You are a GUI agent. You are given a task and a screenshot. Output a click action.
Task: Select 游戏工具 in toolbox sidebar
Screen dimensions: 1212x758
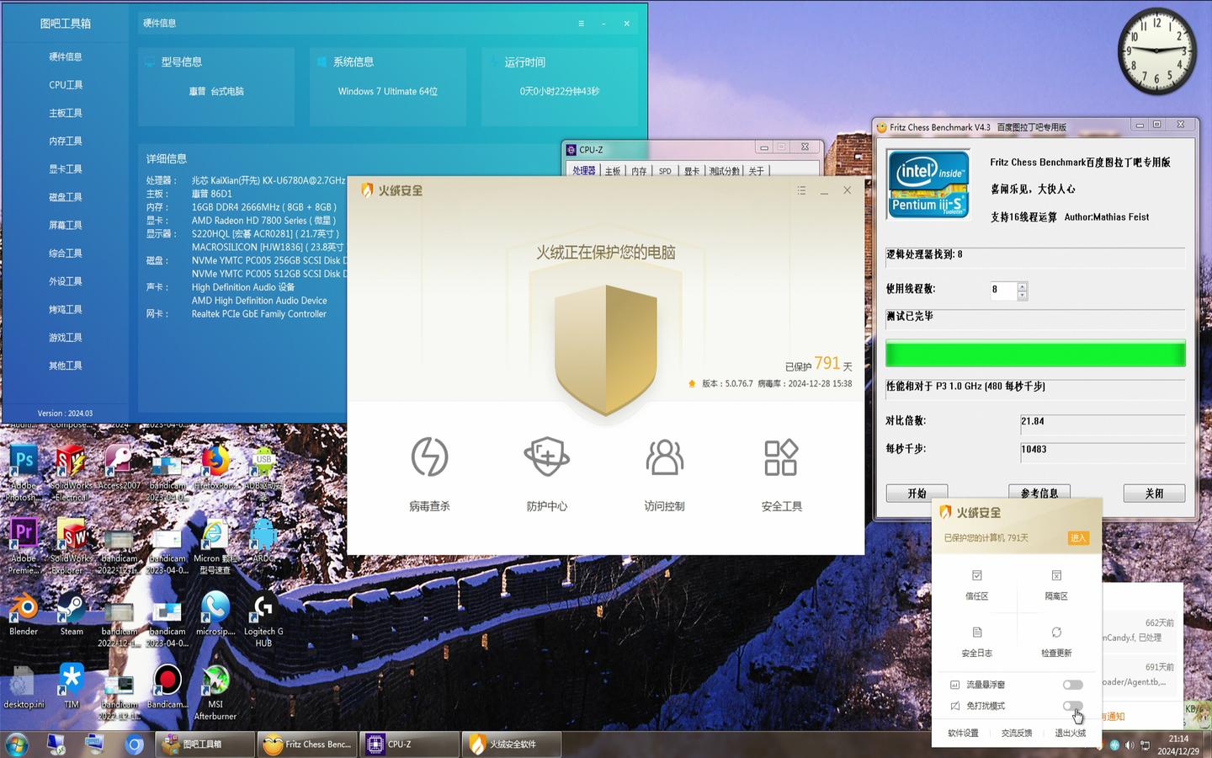coord(66,338)
